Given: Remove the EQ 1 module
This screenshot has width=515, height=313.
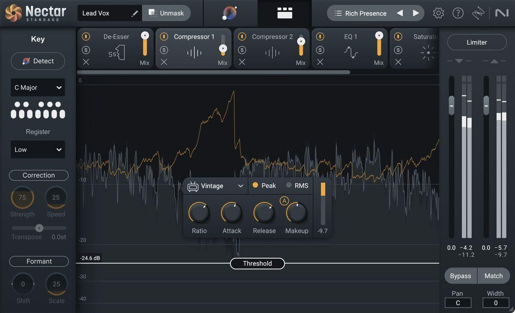Looking at the screenshot, I should [320, 62].
